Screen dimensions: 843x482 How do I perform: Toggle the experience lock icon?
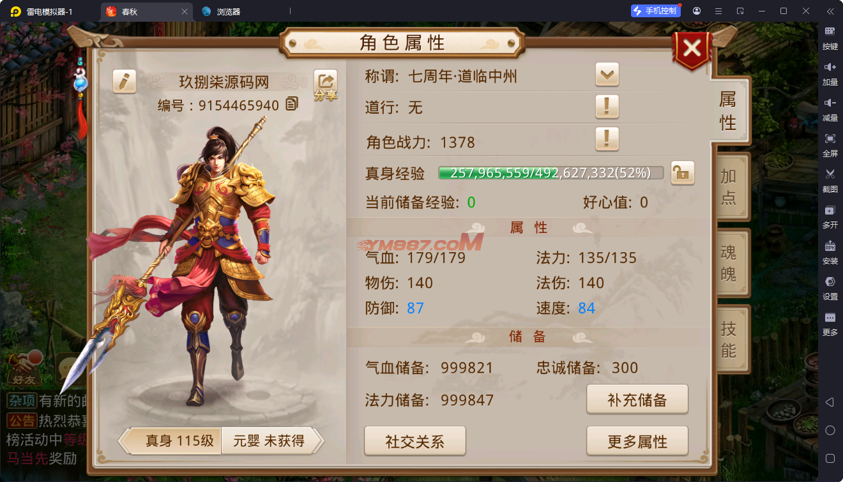[x=683, y=172]
